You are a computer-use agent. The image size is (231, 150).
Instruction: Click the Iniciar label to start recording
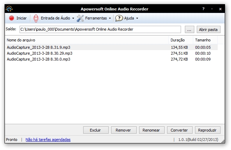pos(22,18)
